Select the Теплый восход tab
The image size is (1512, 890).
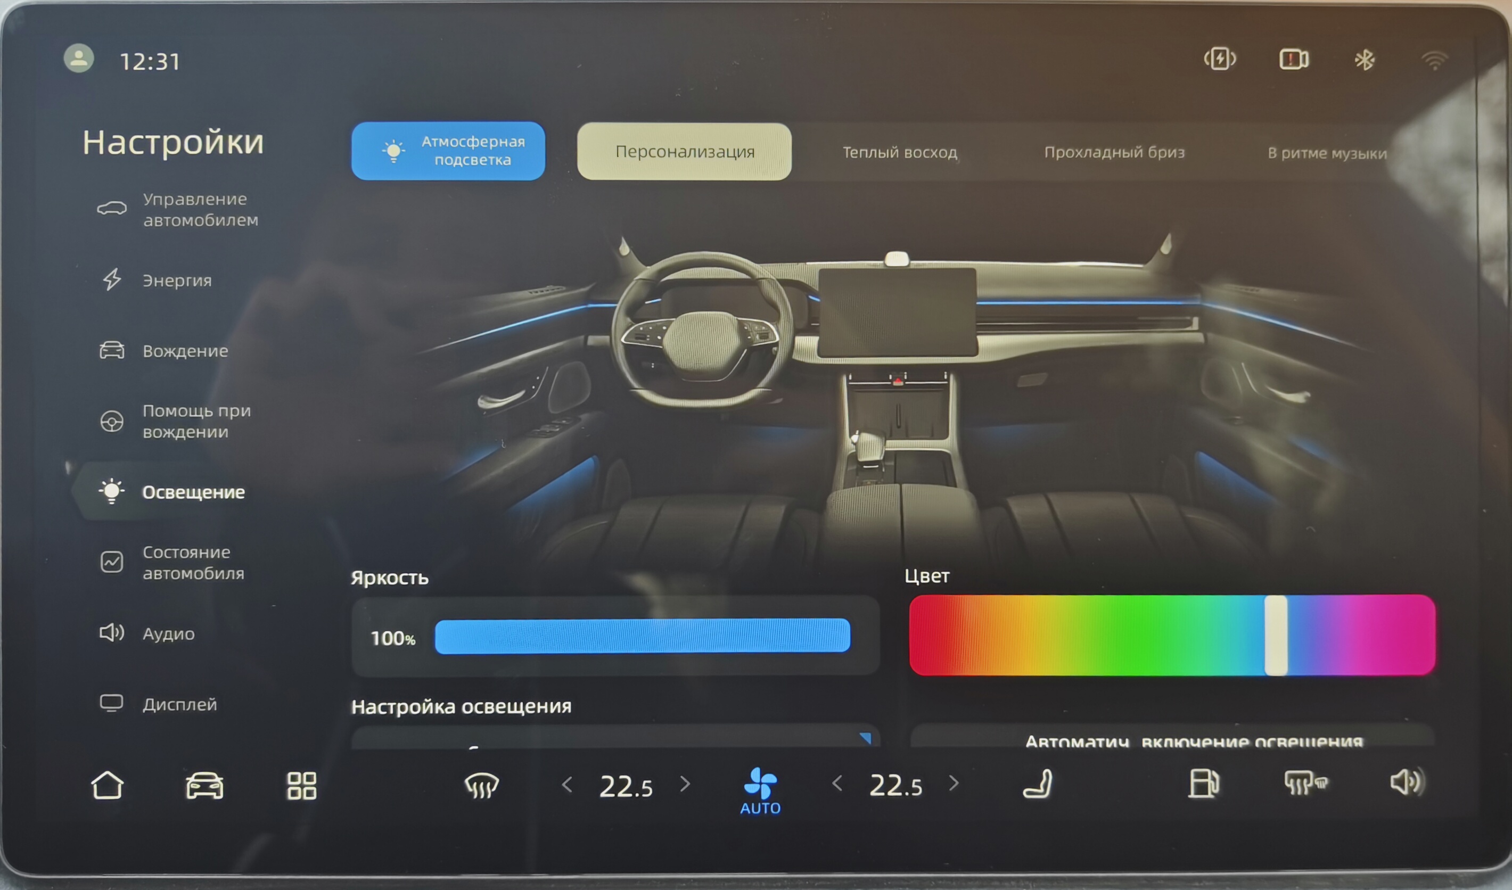tap(899, 152)
